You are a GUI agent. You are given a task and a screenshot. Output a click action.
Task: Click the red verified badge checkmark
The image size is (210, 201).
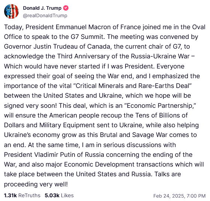(x=66, y=8)
